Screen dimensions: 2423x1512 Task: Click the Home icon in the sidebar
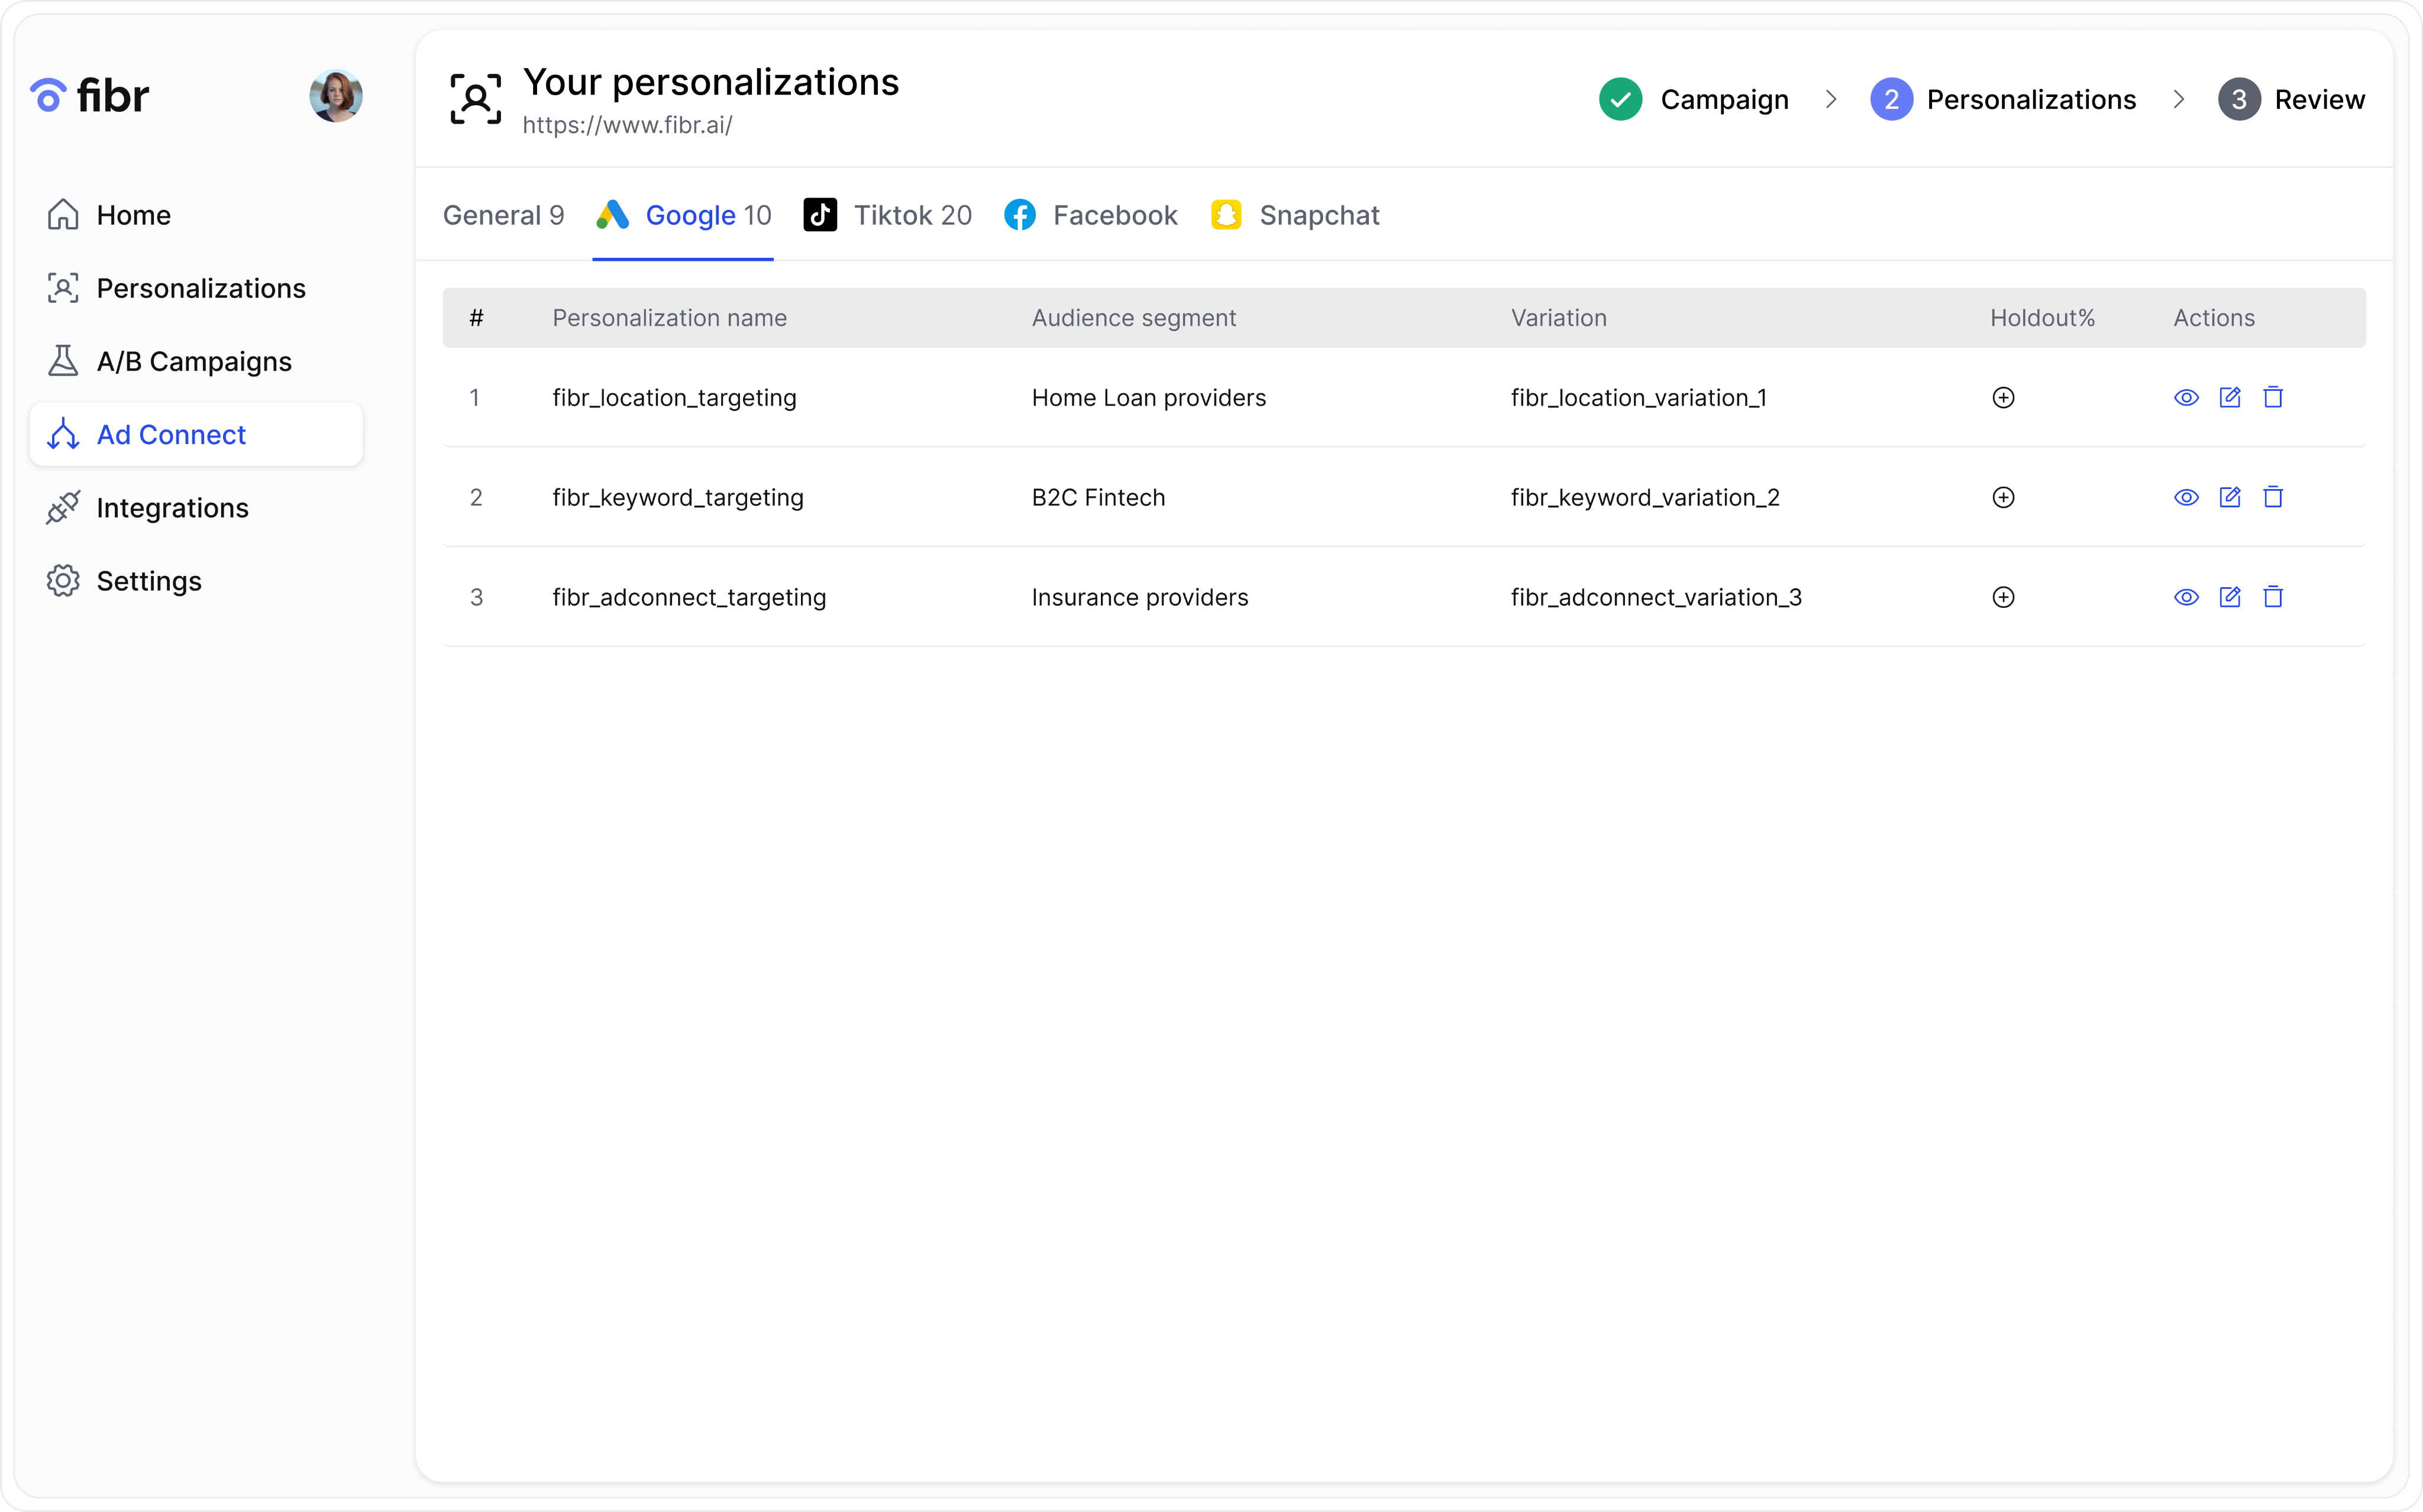tap(63, 214)
